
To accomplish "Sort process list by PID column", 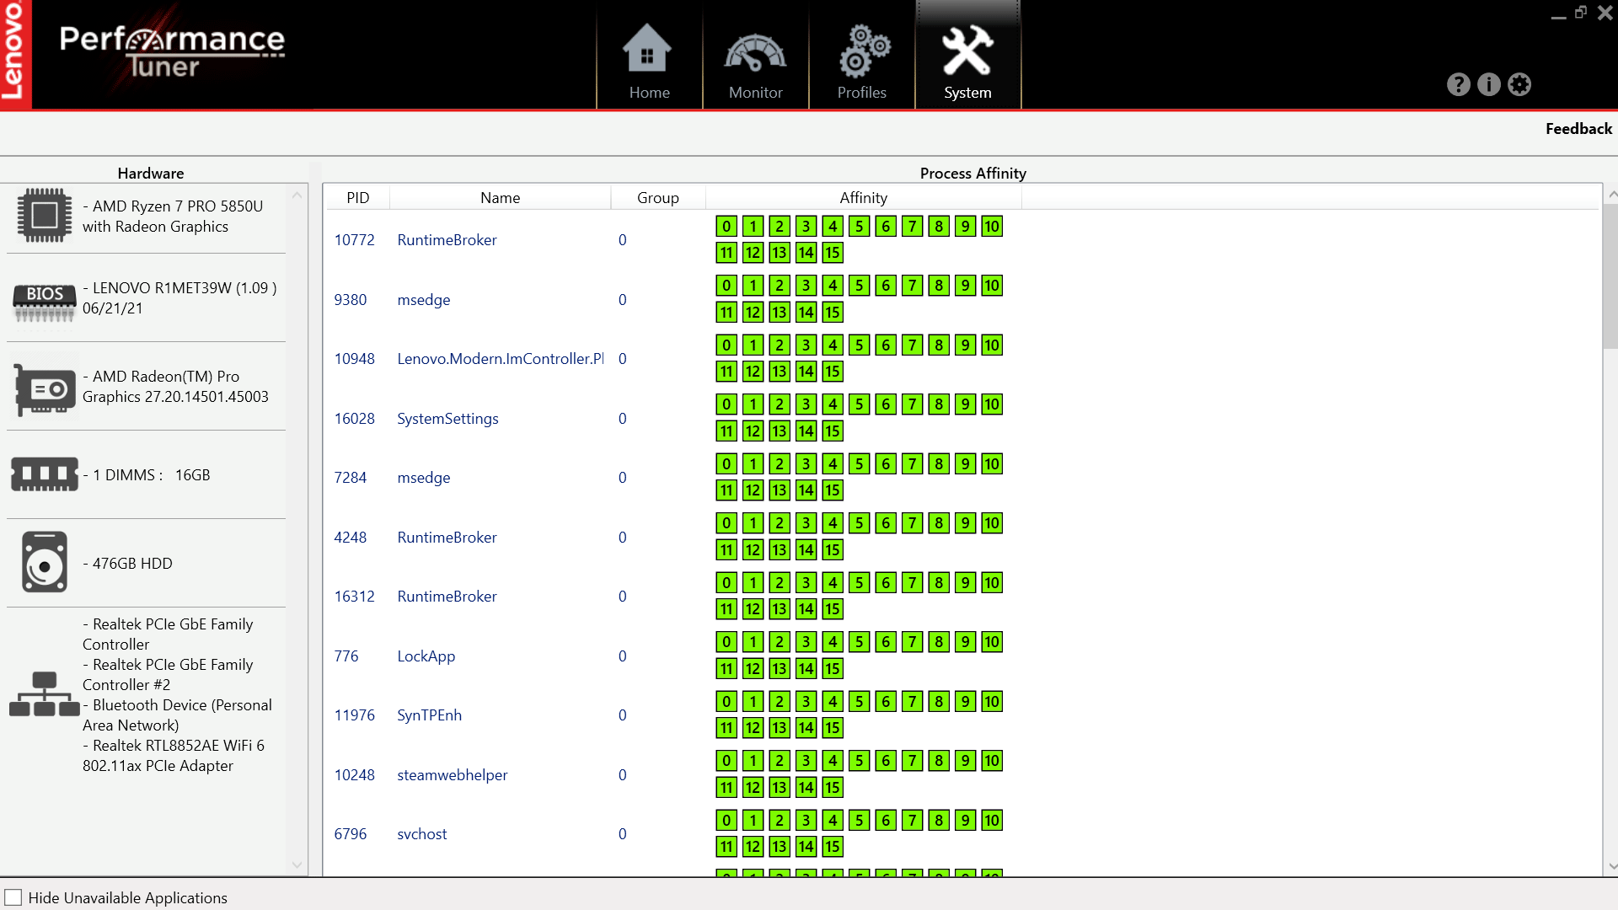I will 357,197.
